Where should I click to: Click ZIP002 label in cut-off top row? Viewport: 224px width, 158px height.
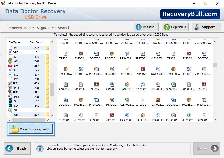pyautogui.click(x=127, y=43)
